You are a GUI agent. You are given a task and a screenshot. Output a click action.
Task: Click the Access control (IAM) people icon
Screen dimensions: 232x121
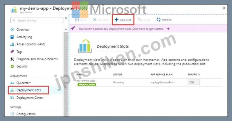[x=12, y=44]
